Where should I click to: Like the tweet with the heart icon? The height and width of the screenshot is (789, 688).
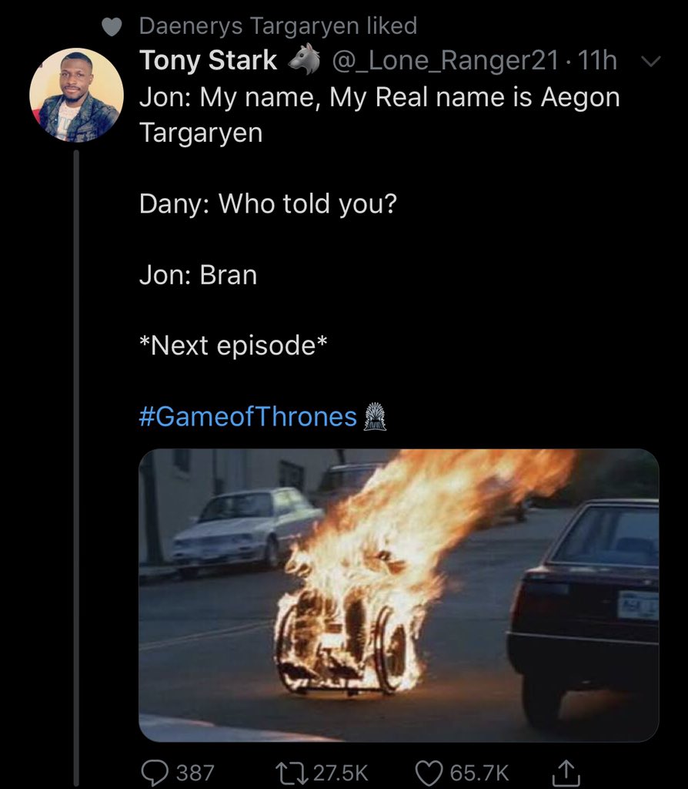click(429, 772)
